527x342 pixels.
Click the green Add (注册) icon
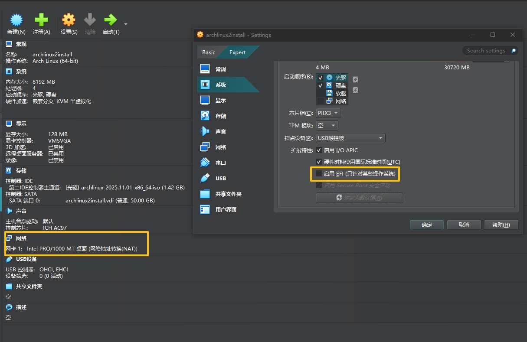click(x=41, y=20)
